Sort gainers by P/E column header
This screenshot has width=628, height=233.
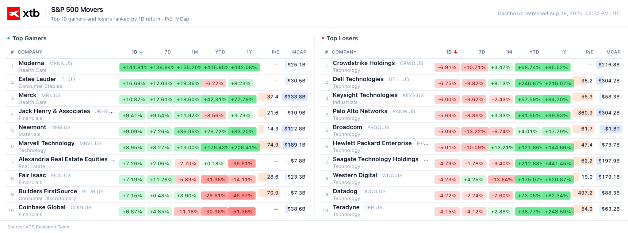pyautogui.click(x=275, y=52)
